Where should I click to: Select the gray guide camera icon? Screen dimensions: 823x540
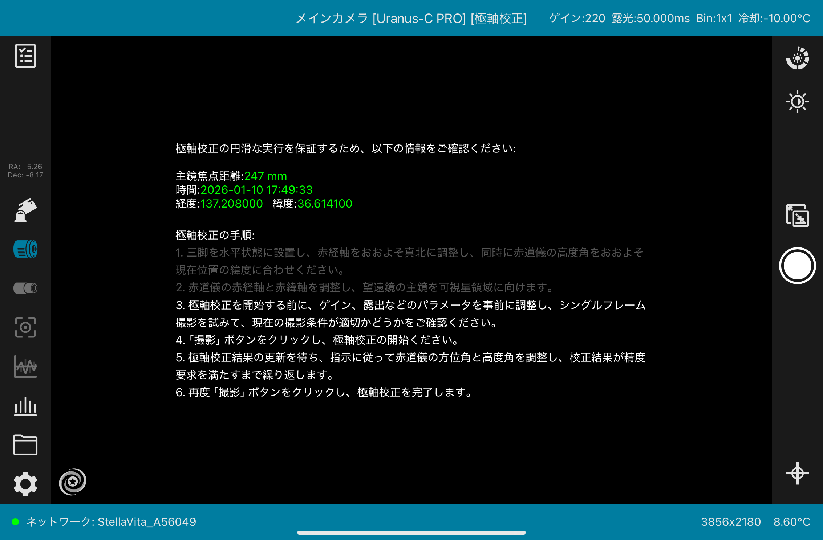coord(25,288)
